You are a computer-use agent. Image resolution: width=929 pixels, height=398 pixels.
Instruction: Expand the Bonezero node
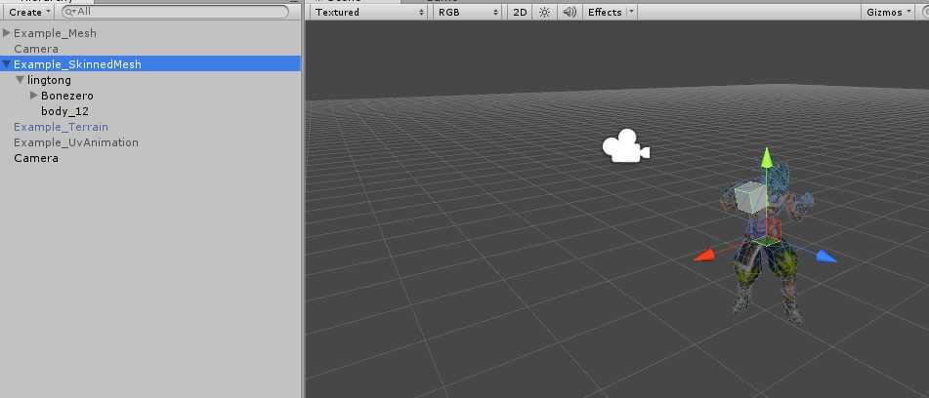point(34,95)
